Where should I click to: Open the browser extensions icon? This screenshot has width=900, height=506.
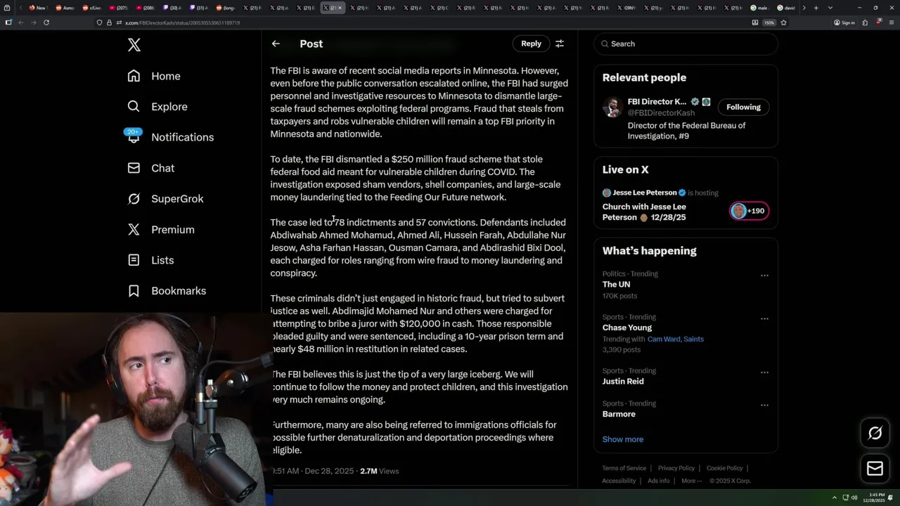click(x=866, y=22)
